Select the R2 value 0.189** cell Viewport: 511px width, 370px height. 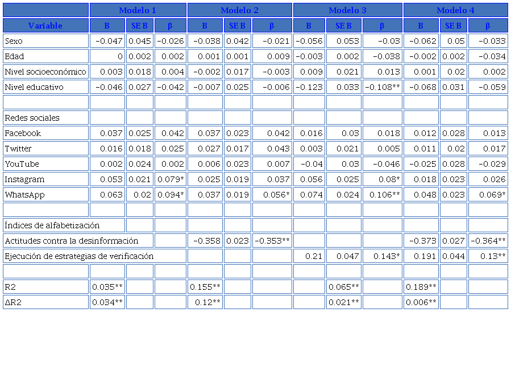pyautogui.click(x=421, y=287)
